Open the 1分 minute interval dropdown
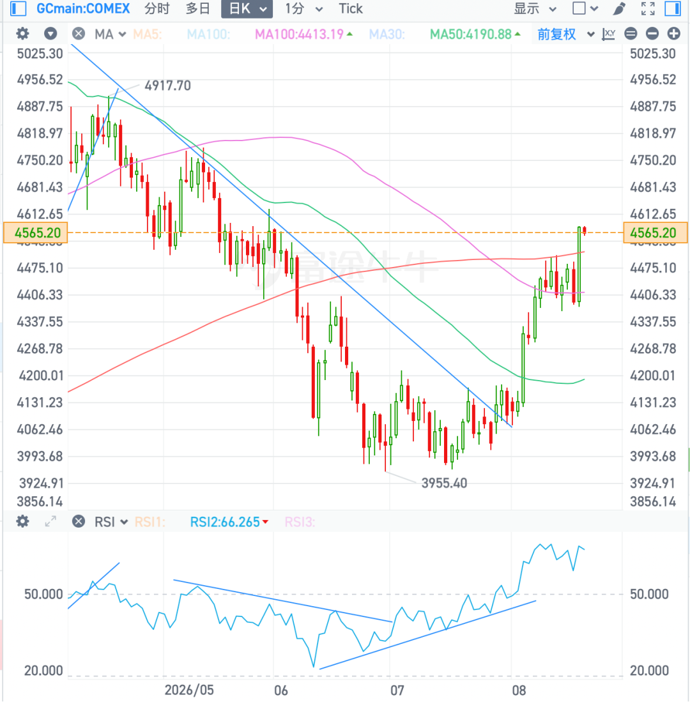This screenshot has height=702, width=690. [x=303, y=8]
